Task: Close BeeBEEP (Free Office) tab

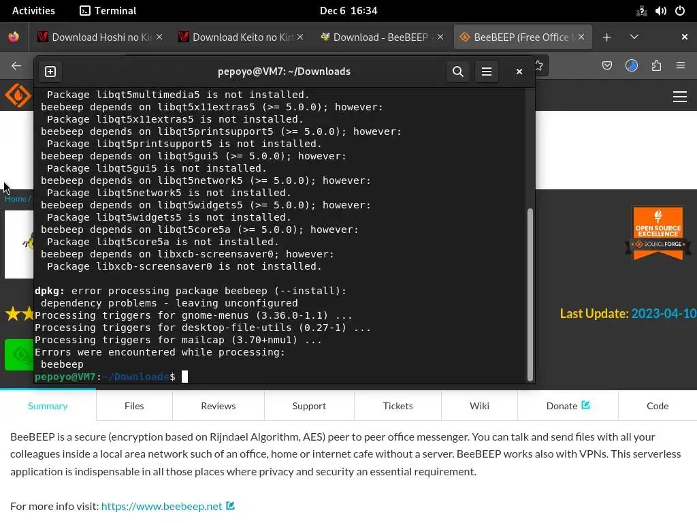Action: coord(581,37)
